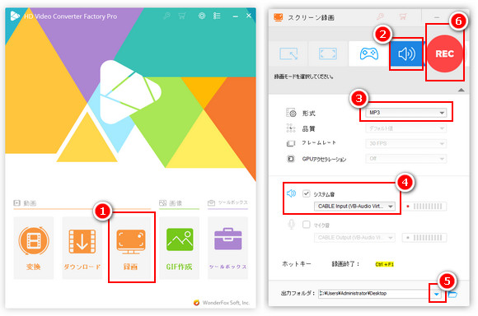
Task: Click the system sound speaker icon
Action: pyautogui.click(x=291, y=193)
